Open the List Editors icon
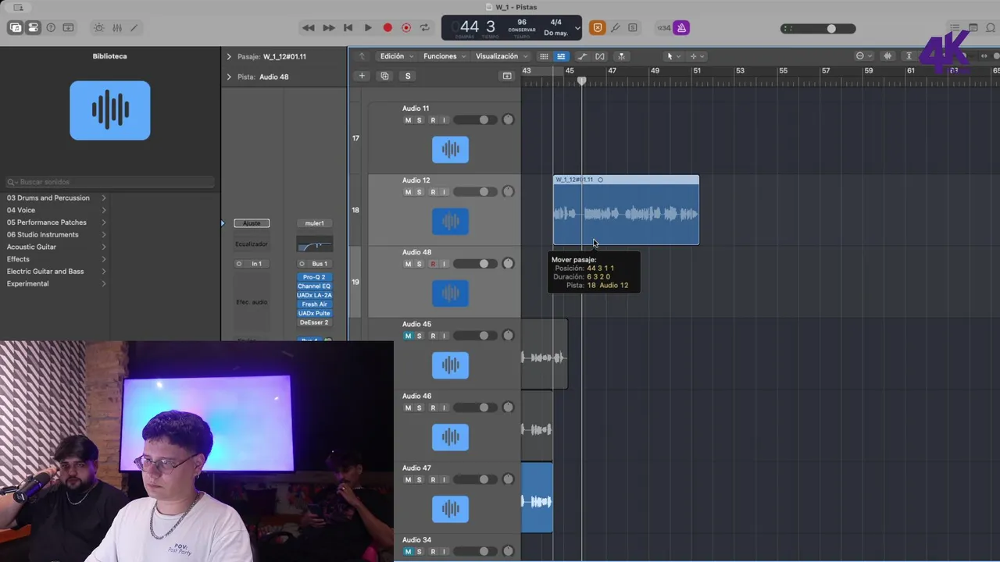1000x562 pixels. click(x=955, y=27)
